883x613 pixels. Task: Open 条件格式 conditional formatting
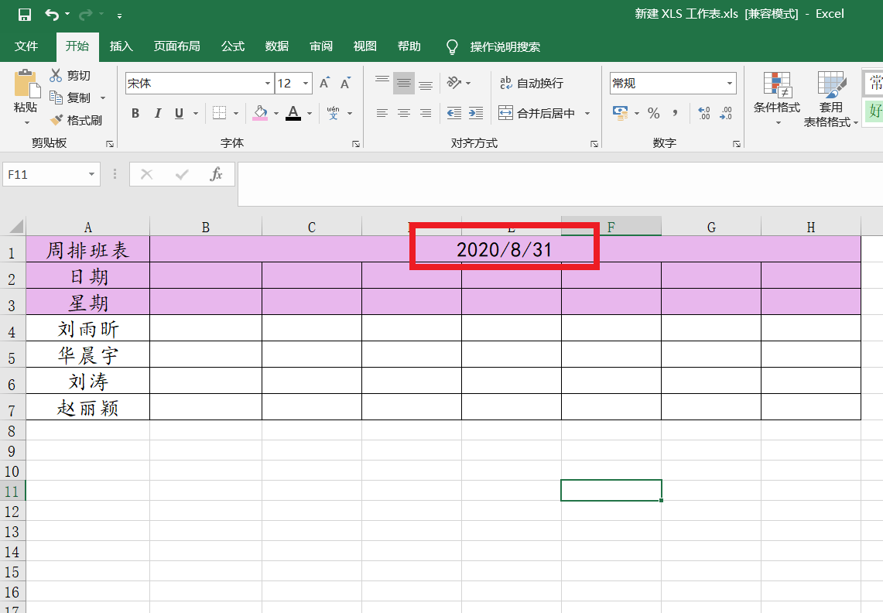(777, 98)
